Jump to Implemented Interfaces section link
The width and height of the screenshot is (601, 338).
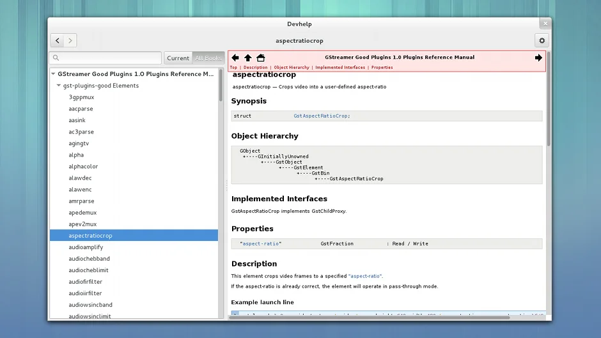(340, 67)
